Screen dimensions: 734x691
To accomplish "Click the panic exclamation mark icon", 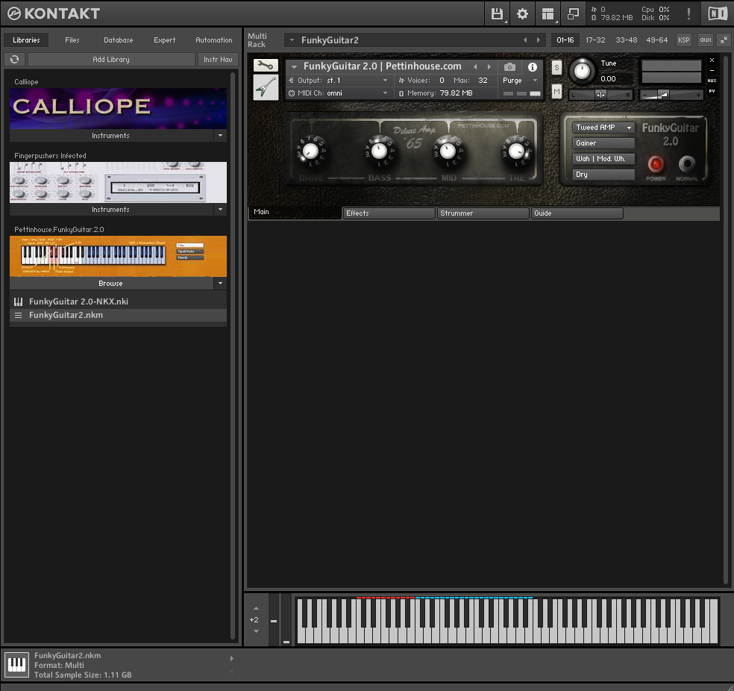I will point(688,13).
